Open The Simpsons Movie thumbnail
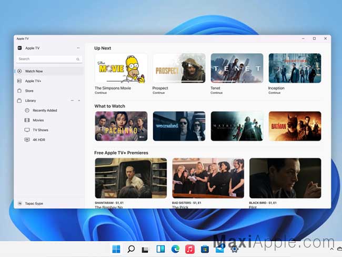The image size is (342, 257). (121, 68)
